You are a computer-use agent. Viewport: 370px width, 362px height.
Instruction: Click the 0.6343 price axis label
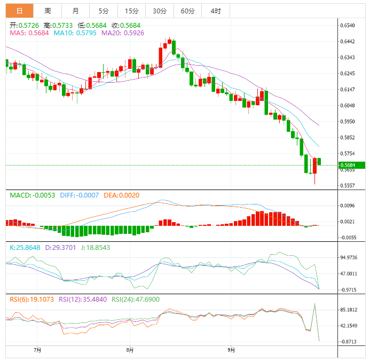pos(348,58)
